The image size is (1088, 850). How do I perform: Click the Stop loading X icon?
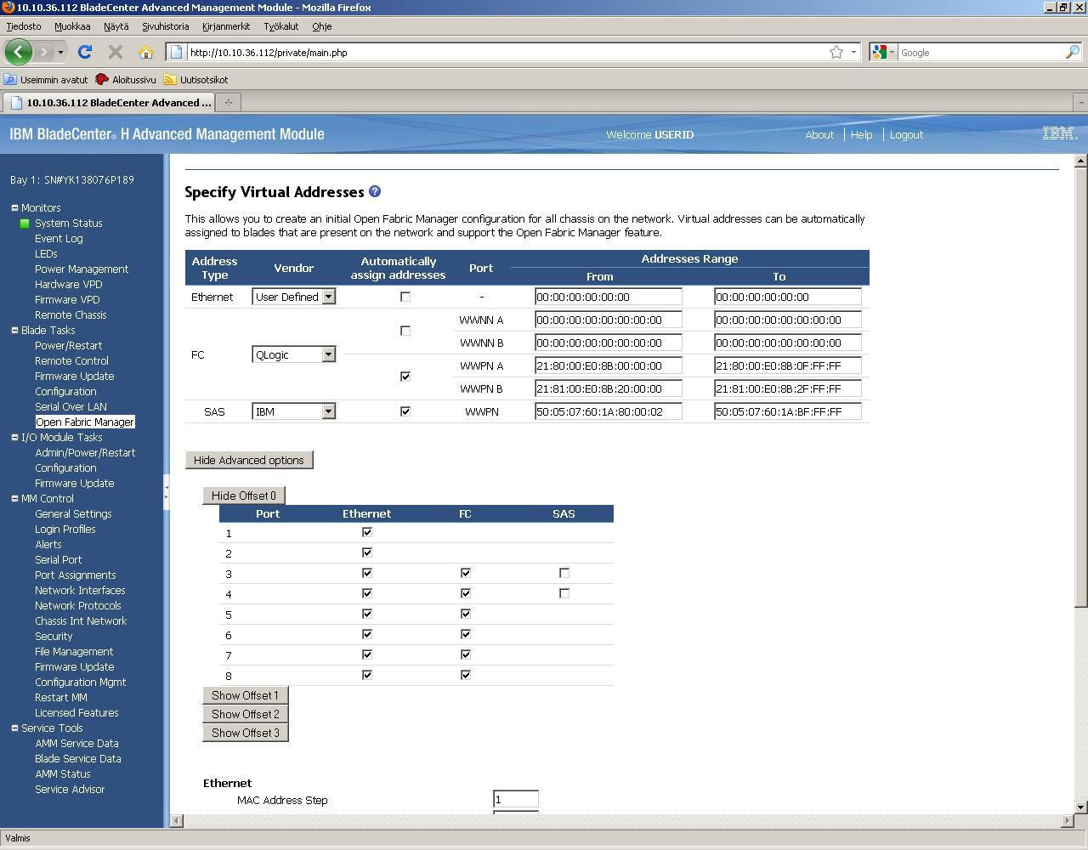(x=116, y=52)
